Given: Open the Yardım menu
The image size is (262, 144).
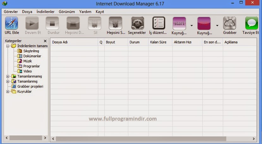Looking at the screenshot, I should [x=85, y=12].
